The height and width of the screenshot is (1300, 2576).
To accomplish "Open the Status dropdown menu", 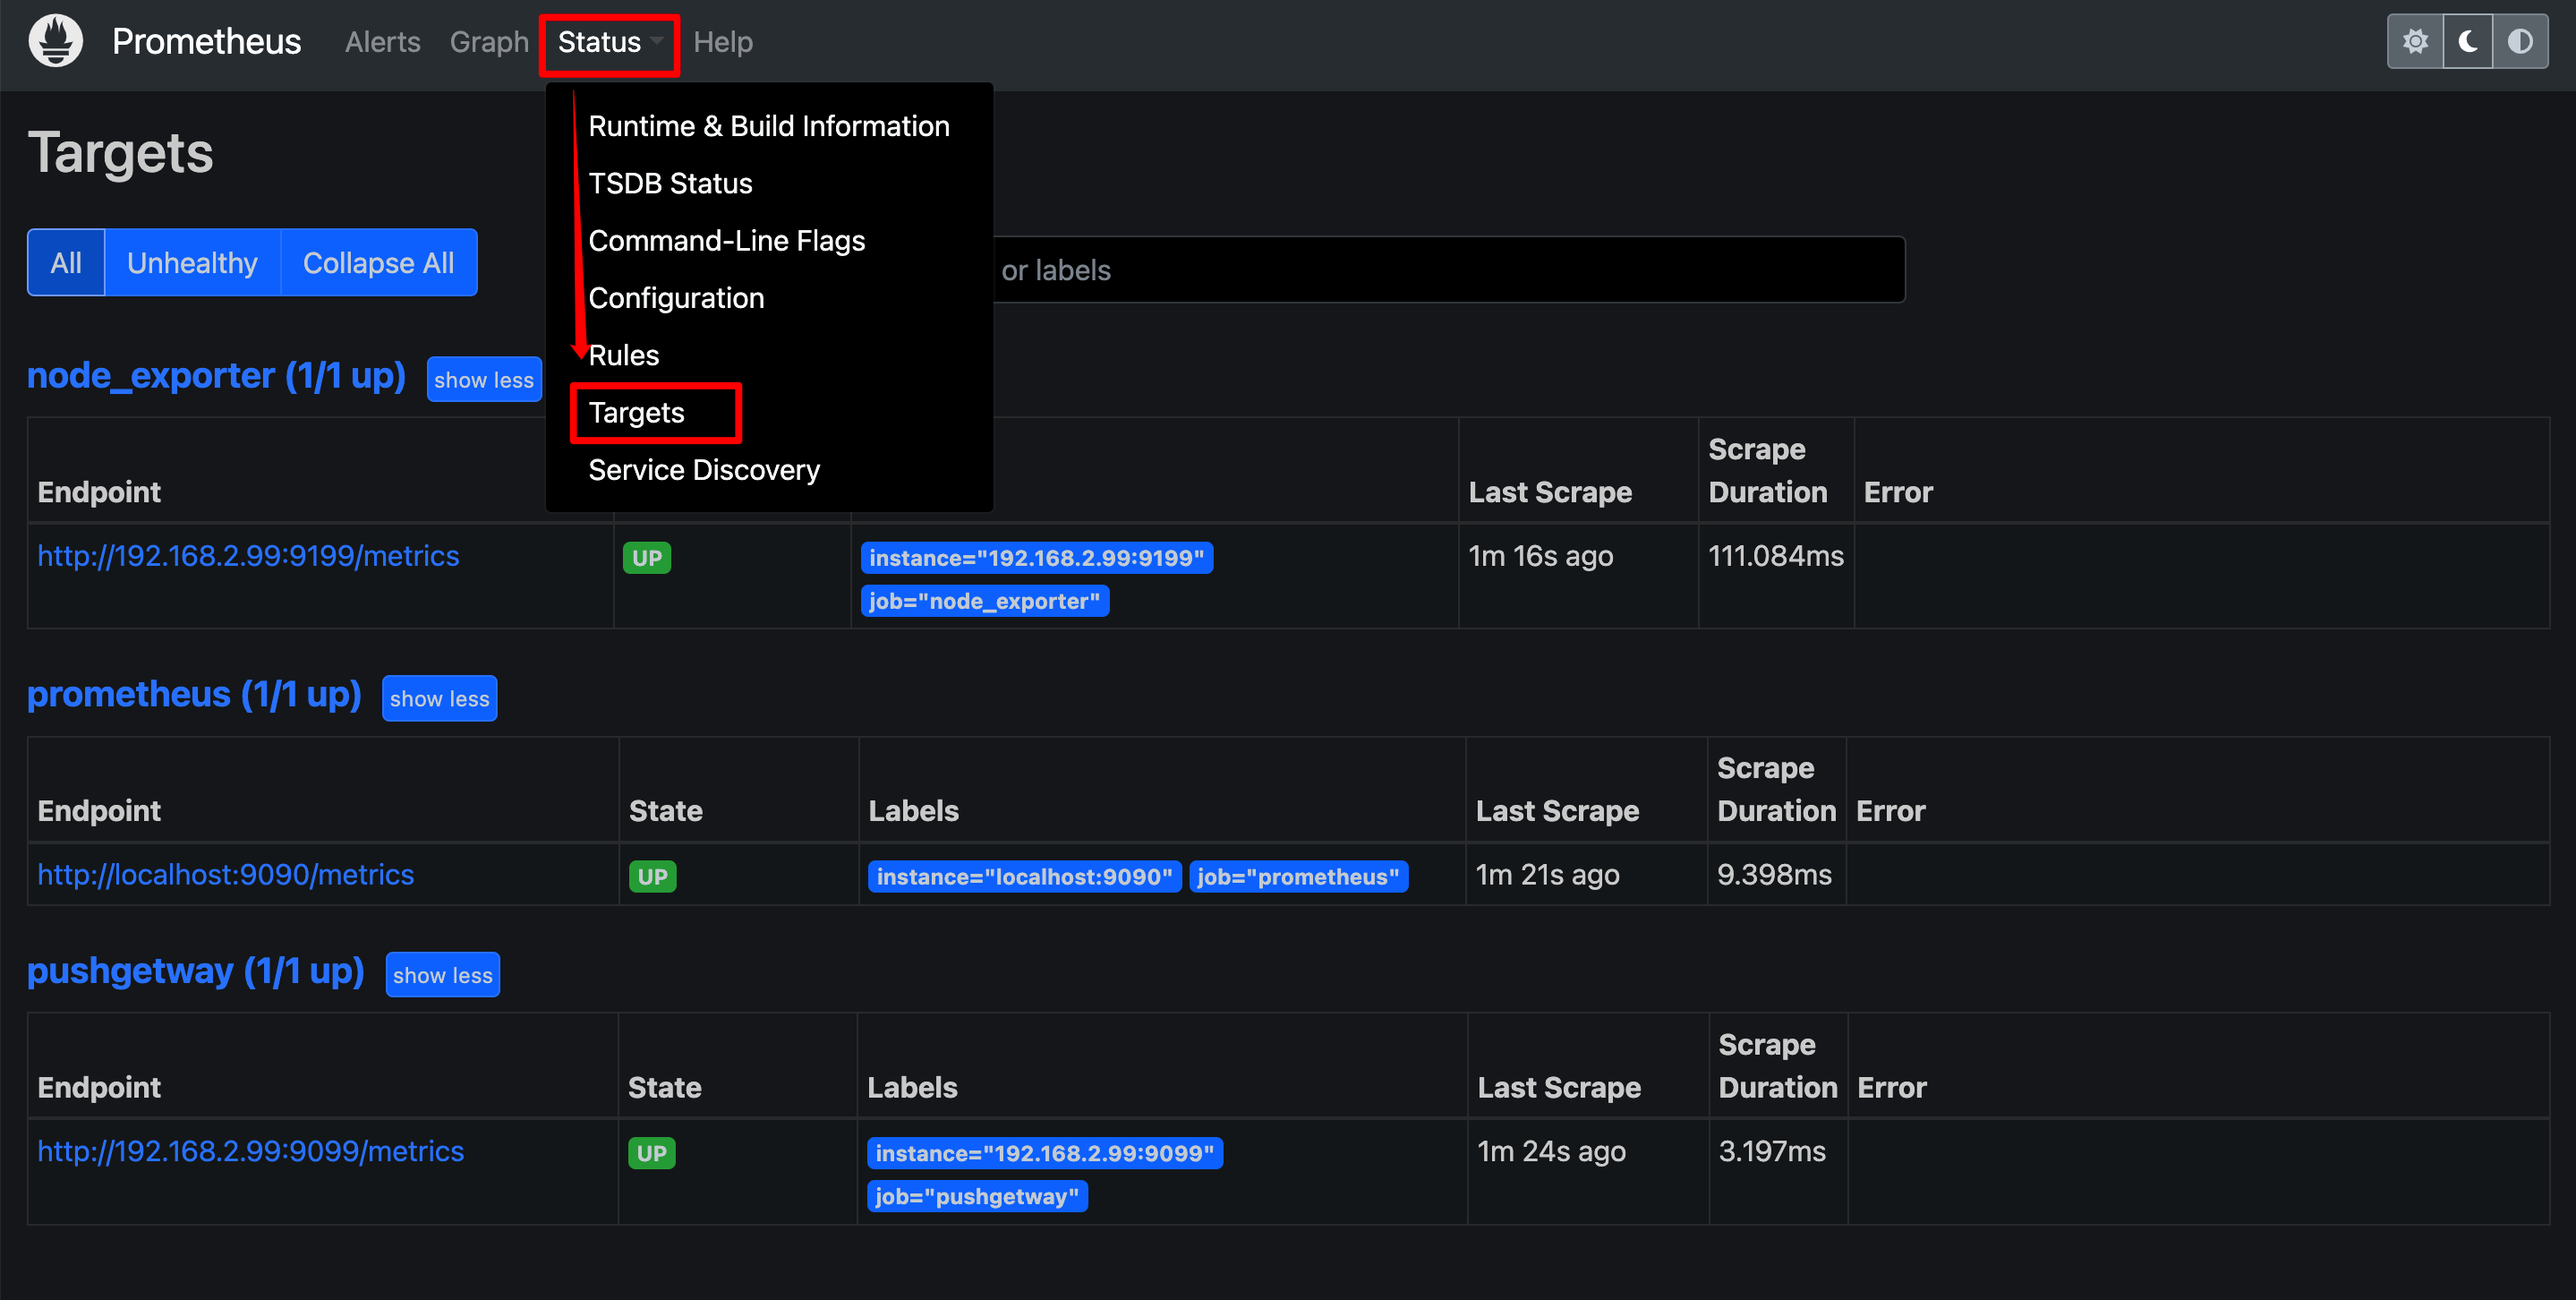I will pos(610,42).
